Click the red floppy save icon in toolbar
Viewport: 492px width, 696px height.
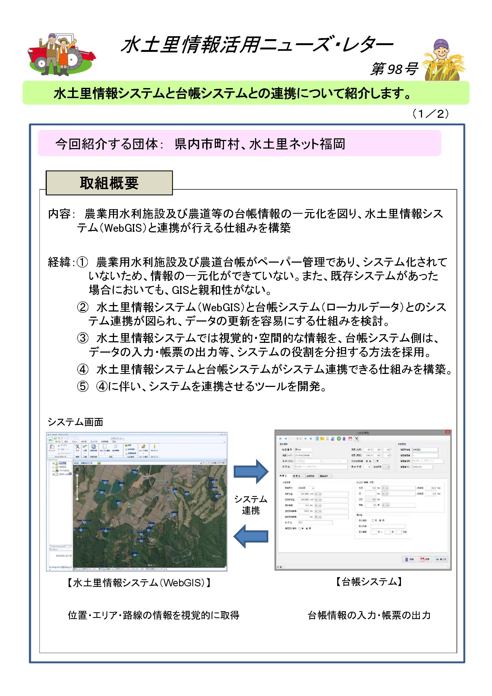point(350,438)
